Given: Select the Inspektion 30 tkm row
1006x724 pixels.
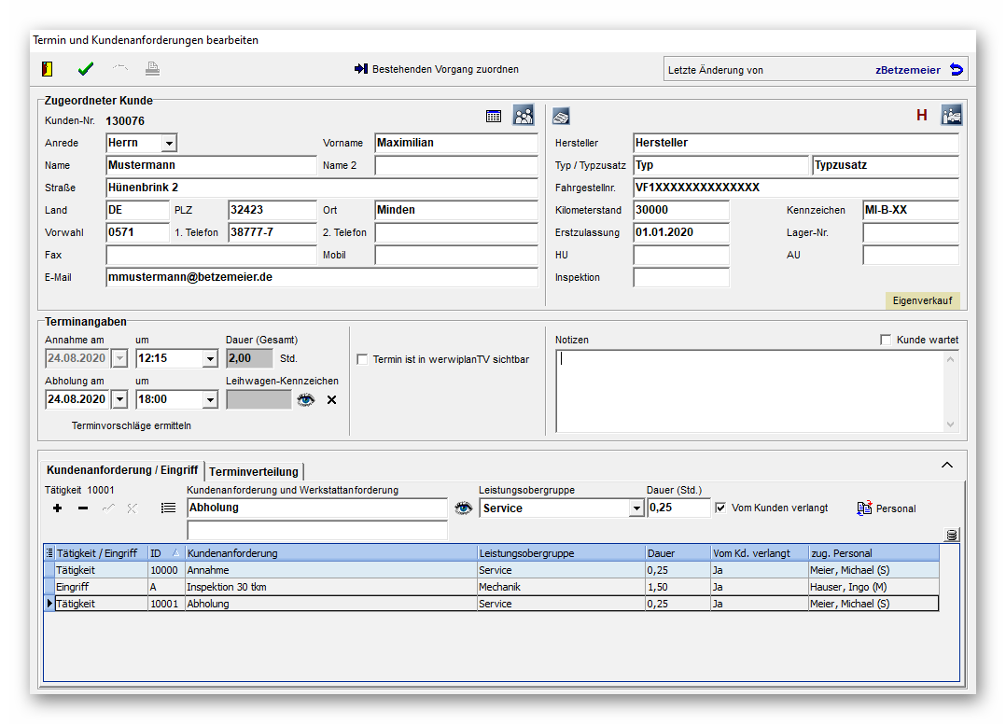Looking at the screenshot, I should 491,587.
